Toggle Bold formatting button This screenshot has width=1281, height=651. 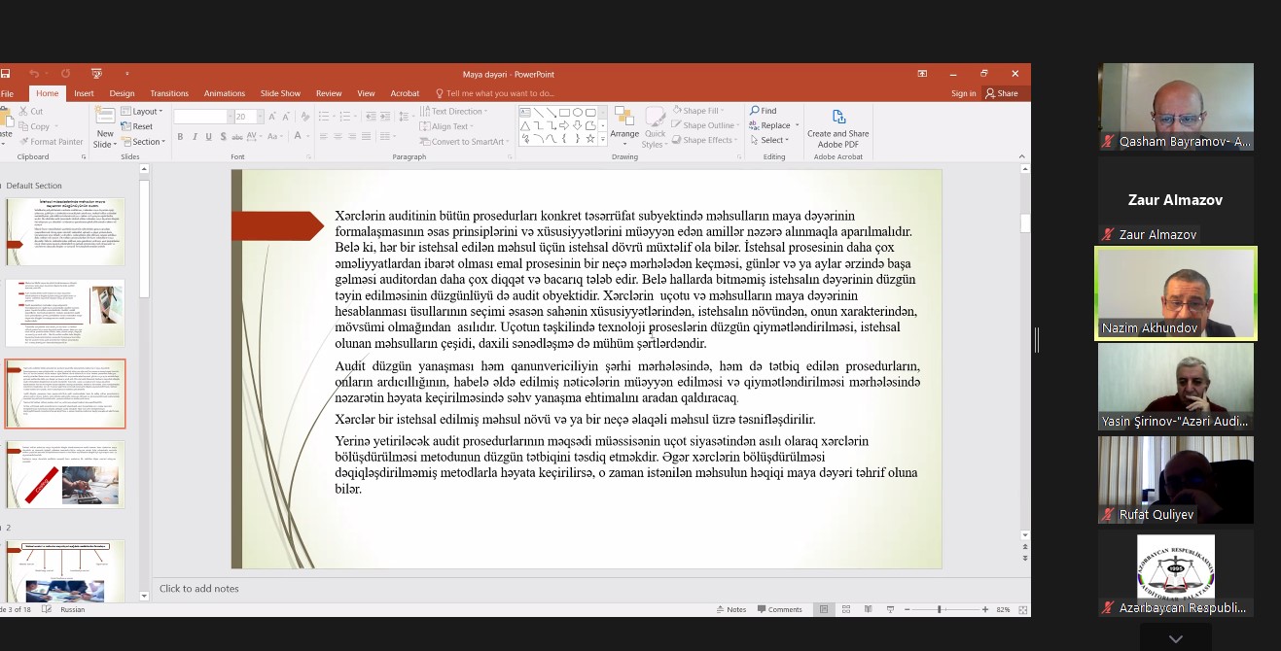(x=180, y=137)
